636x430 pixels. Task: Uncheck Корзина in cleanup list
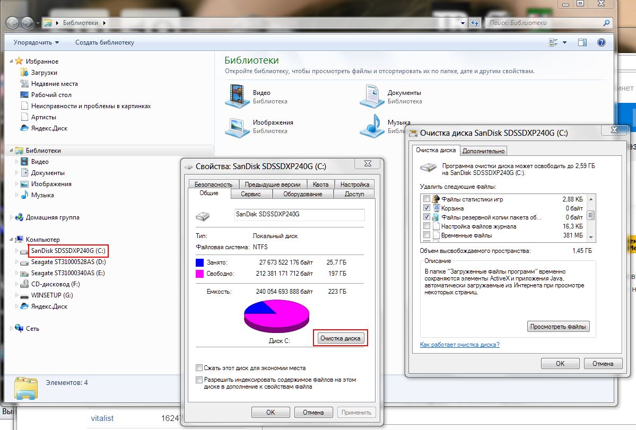tap(426, 208)
